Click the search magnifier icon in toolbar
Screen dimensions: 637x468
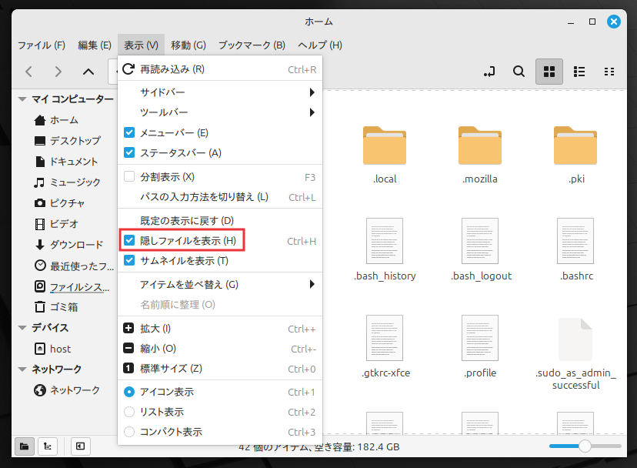pos(519,72)
